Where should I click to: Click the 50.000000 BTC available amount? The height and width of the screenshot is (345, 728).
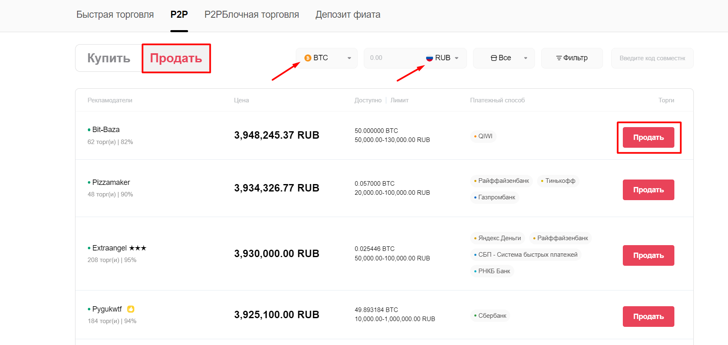[376, 131]
